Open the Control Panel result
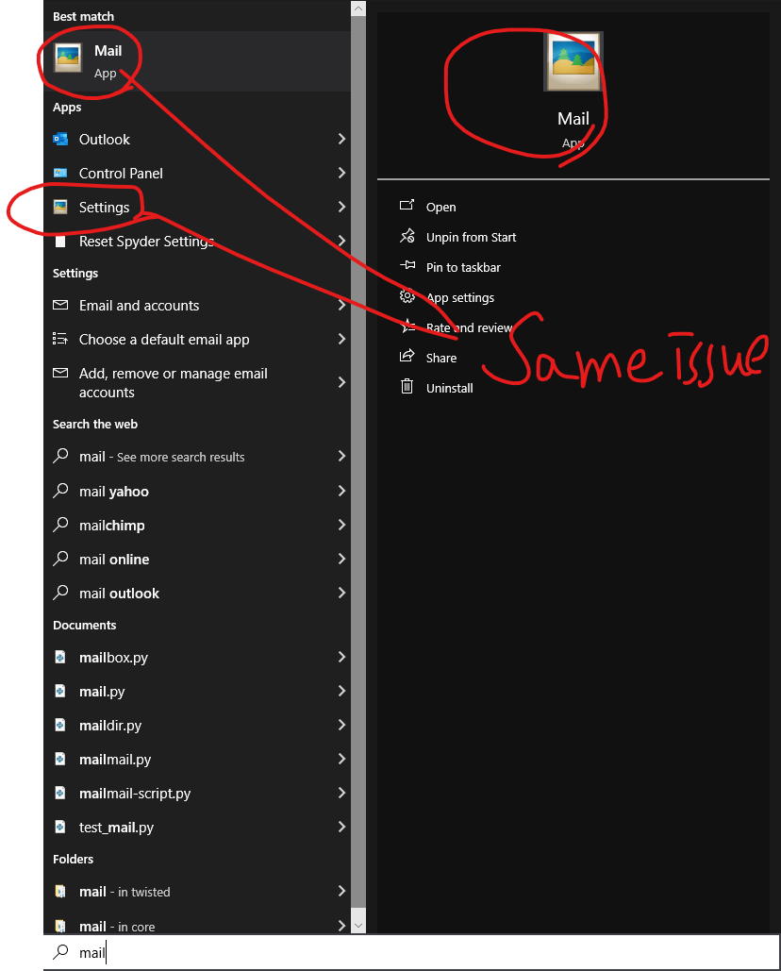 [x=197, y=174]
